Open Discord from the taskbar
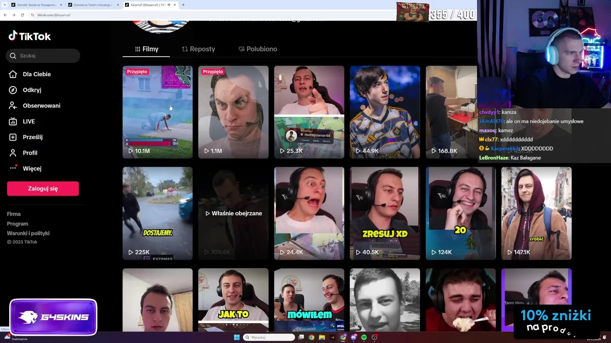611x343 pixels. (x=354, y=337)
